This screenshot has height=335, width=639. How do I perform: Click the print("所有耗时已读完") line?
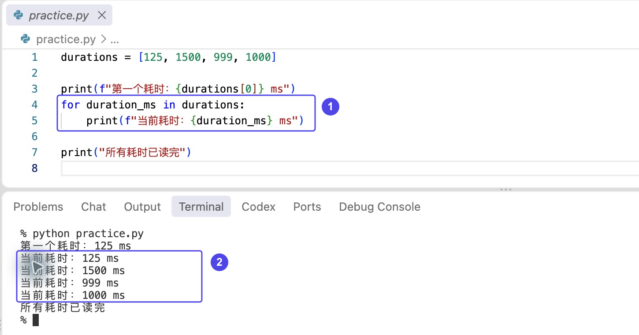pyautogui.click(x=126, y=153)
